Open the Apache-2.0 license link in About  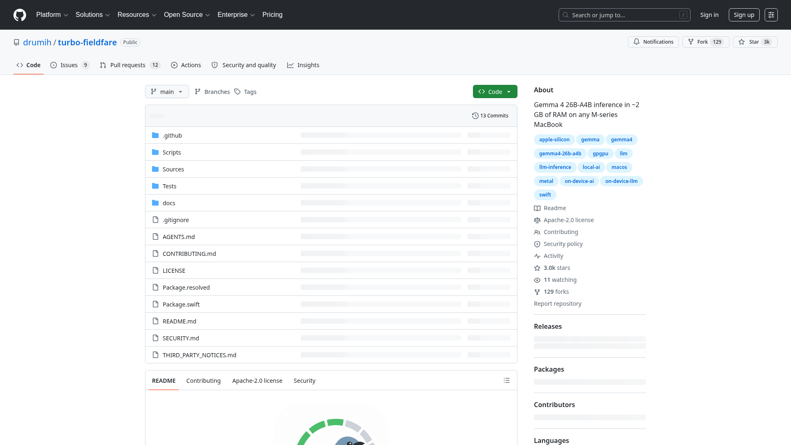click(x=564, y=220)
